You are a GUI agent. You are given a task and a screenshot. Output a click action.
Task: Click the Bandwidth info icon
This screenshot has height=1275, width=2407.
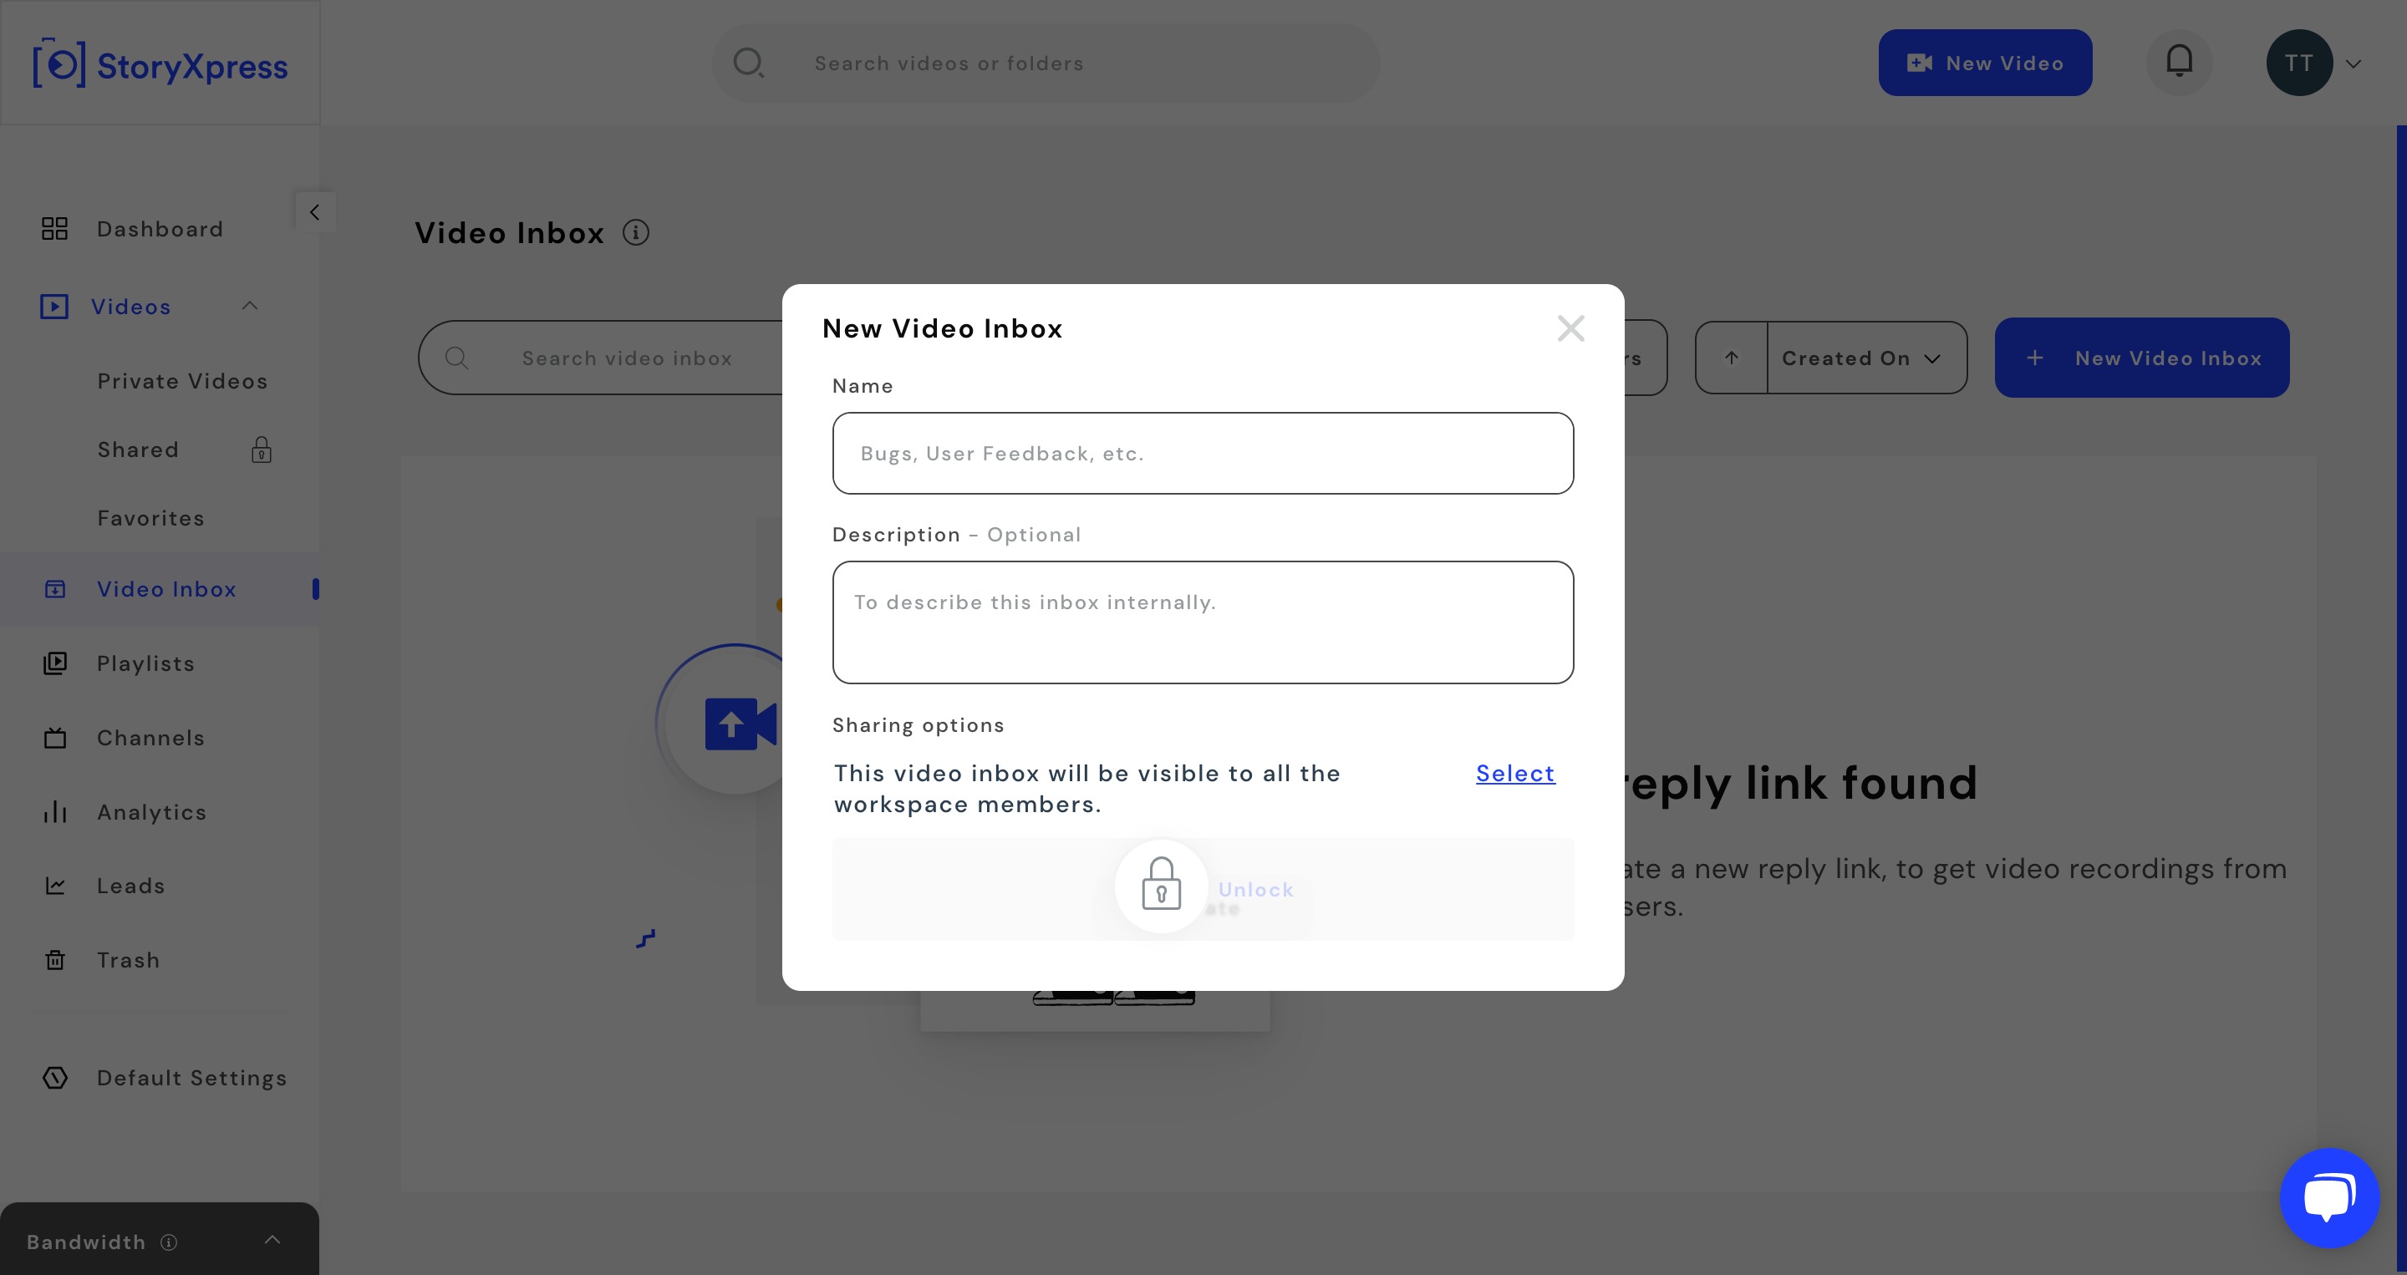pyautogui.click(x=169, y=1242)
